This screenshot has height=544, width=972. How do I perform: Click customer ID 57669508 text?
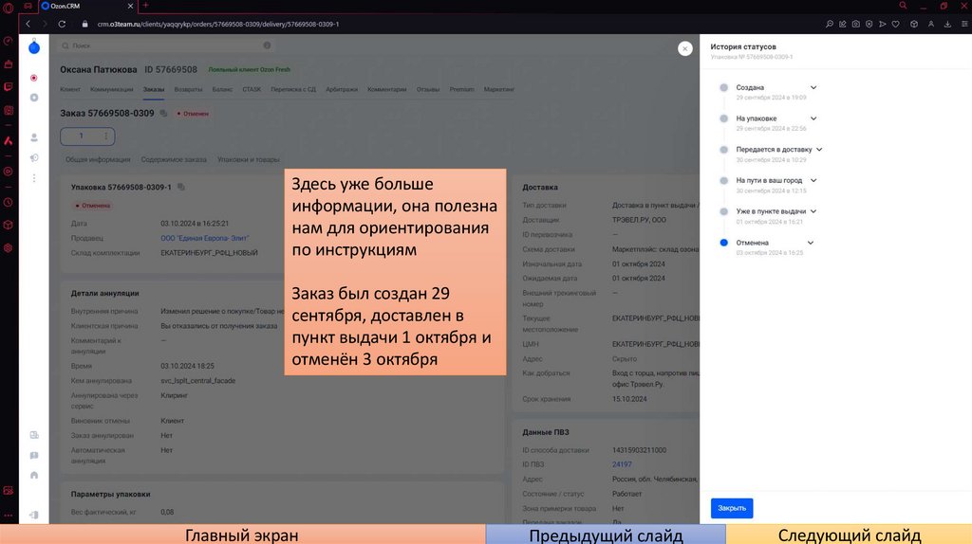[171, 69]
